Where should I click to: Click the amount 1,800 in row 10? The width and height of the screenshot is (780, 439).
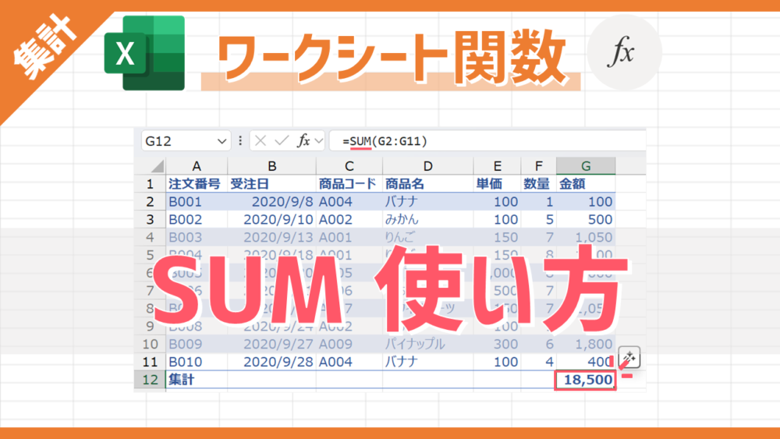(586, 344)
